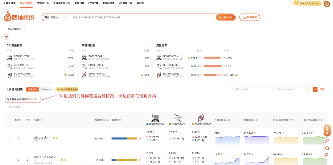This screenshot has width=333, height=165.
Task: Click the bear avatar profile icon
Action: coord(327,4)
